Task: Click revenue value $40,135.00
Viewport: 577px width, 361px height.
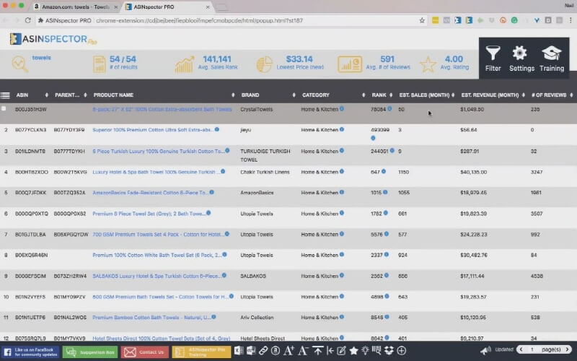Action: tap(473, 172)
